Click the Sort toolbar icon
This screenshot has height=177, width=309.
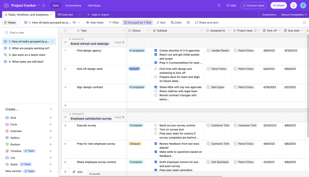pos(161,22)
